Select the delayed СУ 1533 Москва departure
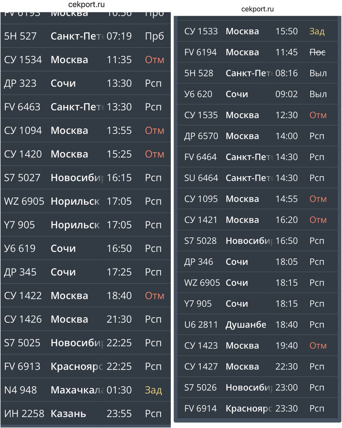The height and width of the screenshot is (428, 342). [x=257, y=31]
